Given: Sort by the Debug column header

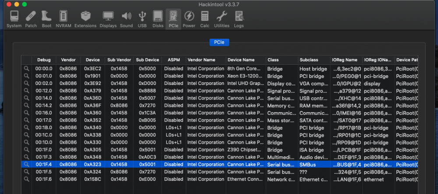Looking at the screenshot, I should click(x=44, y=60).
